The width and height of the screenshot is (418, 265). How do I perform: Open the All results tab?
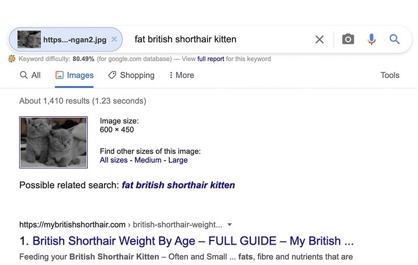pos(30,75)
